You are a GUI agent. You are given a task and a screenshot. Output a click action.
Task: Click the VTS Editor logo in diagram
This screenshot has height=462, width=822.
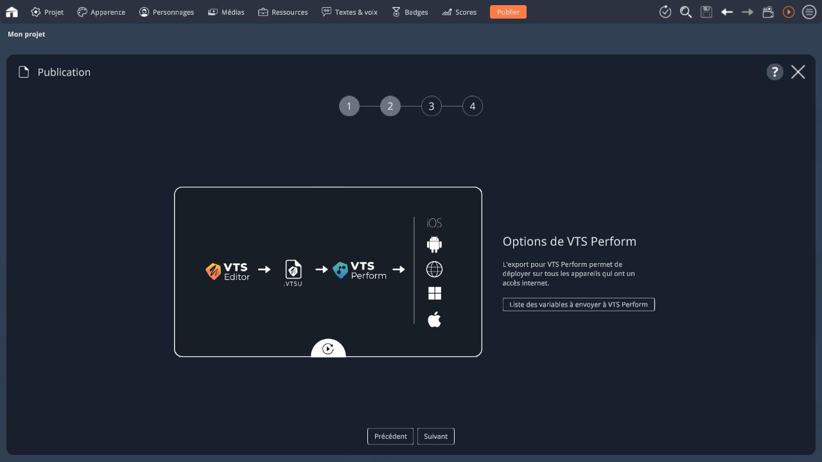pyautogui.click(x=227, y=271)
